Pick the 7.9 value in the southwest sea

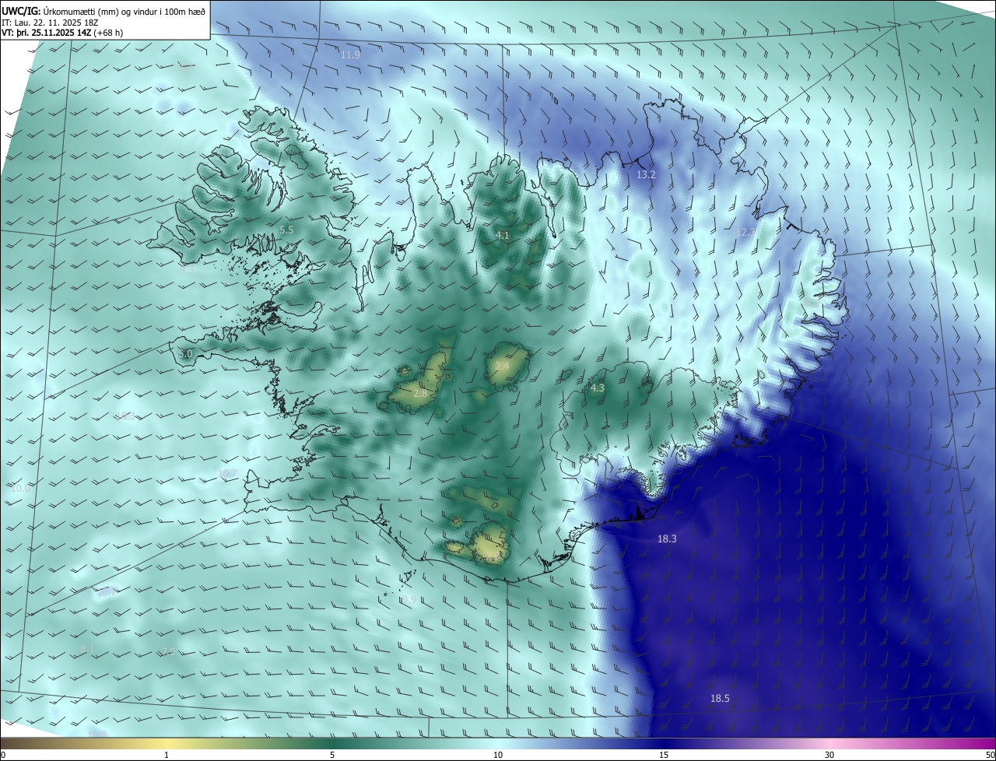167,652
